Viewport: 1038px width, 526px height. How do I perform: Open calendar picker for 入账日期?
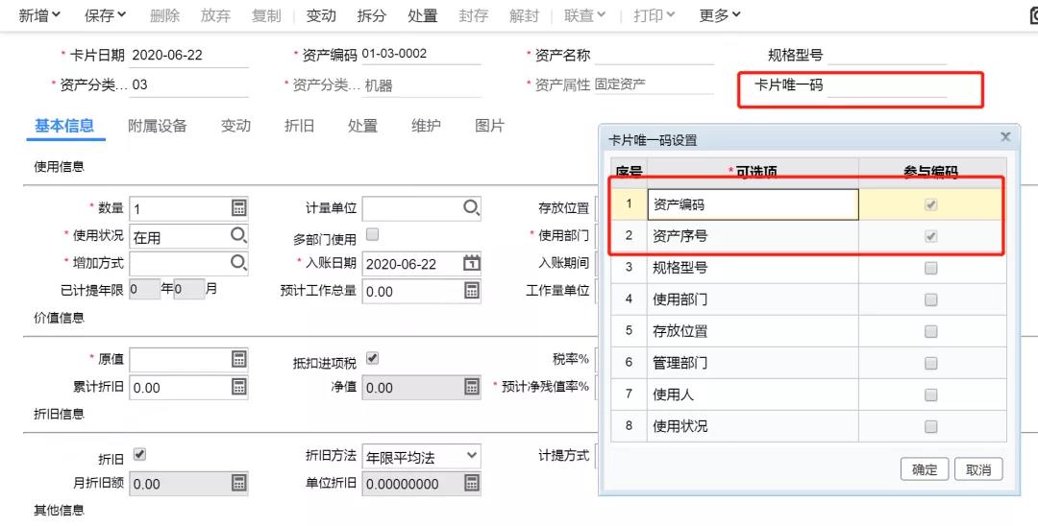pyautogui.click(x=471, y=263)
